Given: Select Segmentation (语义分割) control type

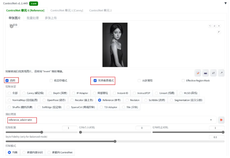Looking at the screenshot, I should (186, 100).
